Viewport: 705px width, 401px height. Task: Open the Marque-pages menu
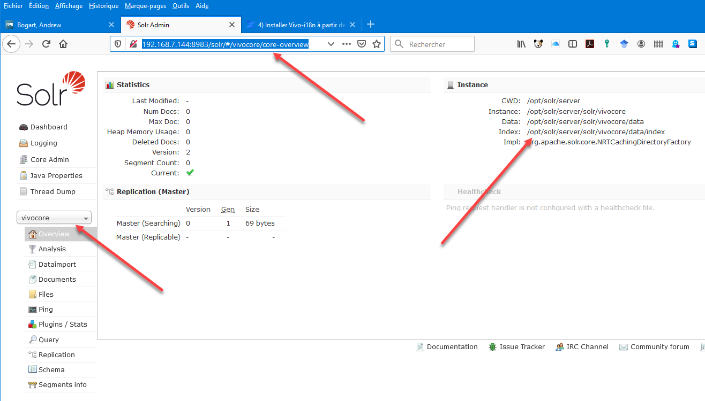(x=146, y=6)
